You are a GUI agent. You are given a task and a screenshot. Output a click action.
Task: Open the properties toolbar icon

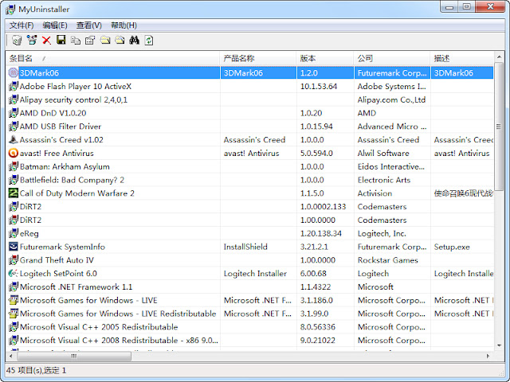point(90,41)
